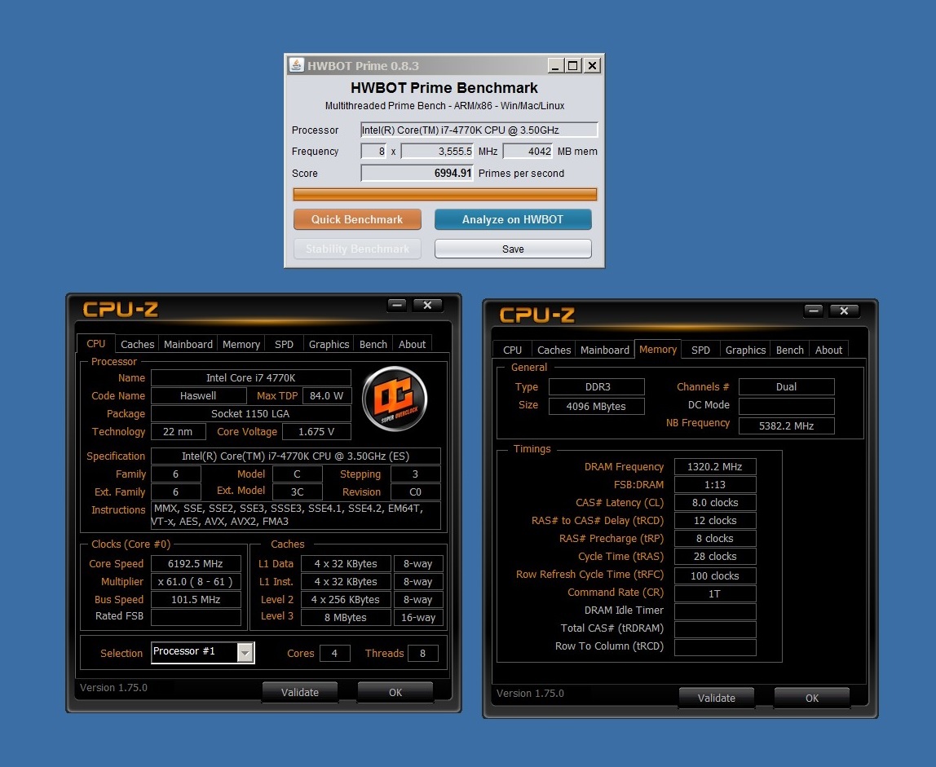Open Mainboard tab in right CPU-Z window

[605, 350]
